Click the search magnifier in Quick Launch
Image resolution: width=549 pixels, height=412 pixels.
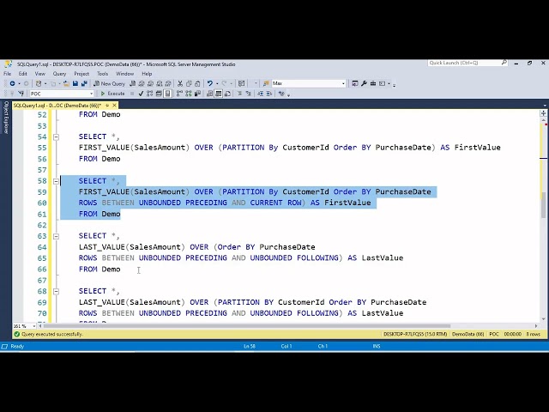(x=504, y=63)
